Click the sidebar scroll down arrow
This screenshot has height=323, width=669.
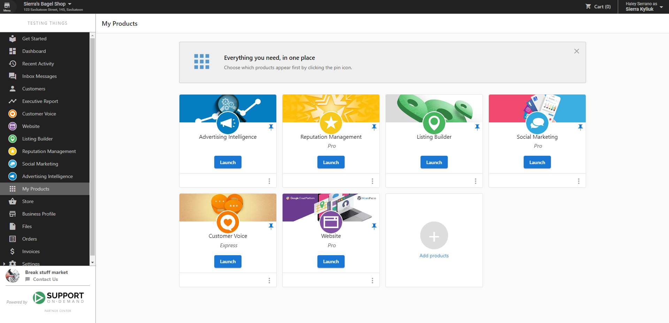pyautogui.click(x=92, y=263)
